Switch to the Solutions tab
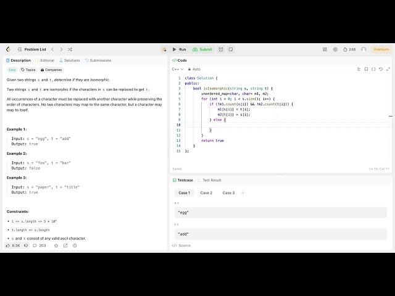 (70, 60)
